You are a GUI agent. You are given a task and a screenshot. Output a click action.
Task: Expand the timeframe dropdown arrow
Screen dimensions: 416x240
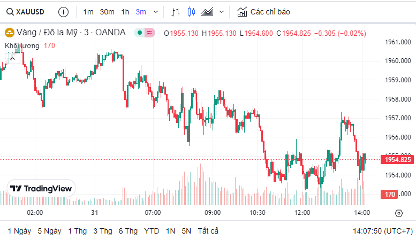click(156, 12)
